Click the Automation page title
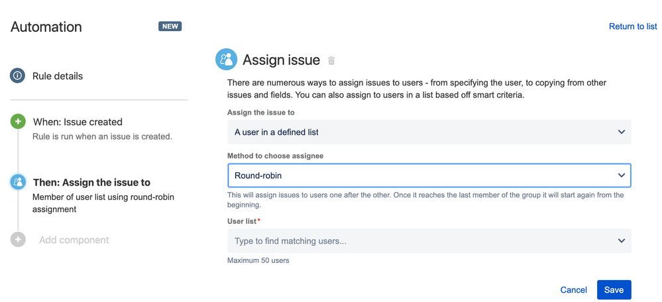Image resolution: width=662 pixels, height=302 pixels. [x=46, y=27]
